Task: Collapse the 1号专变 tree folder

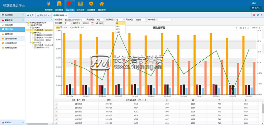Action: coord(30,27)
